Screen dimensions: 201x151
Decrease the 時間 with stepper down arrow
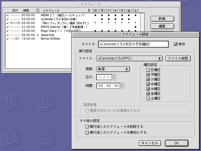(x=123, y=87)
